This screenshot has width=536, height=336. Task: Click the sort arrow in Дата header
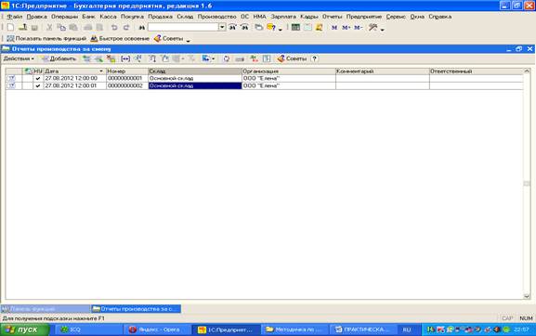click(101, 71)
